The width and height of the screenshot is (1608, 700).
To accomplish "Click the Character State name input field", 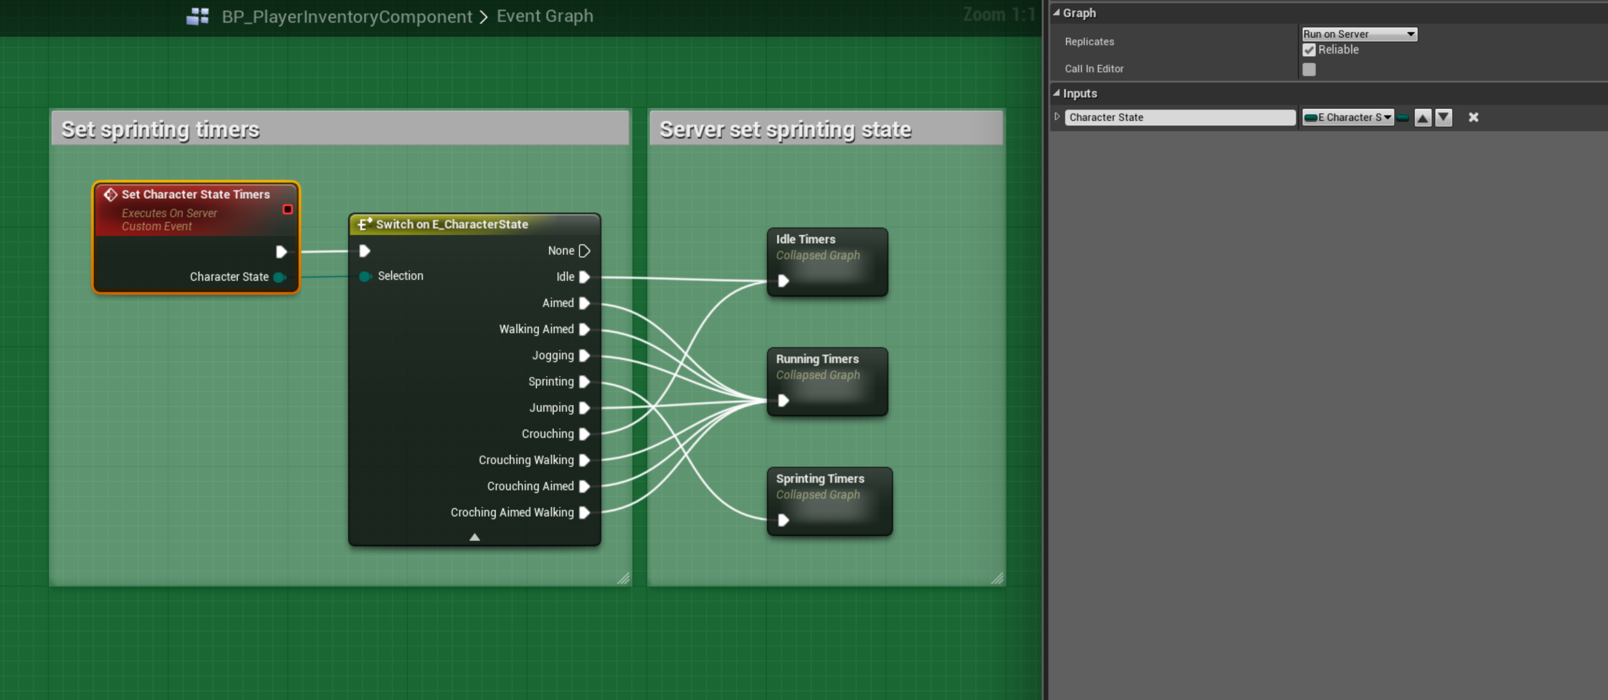I will coord(1179,117).
